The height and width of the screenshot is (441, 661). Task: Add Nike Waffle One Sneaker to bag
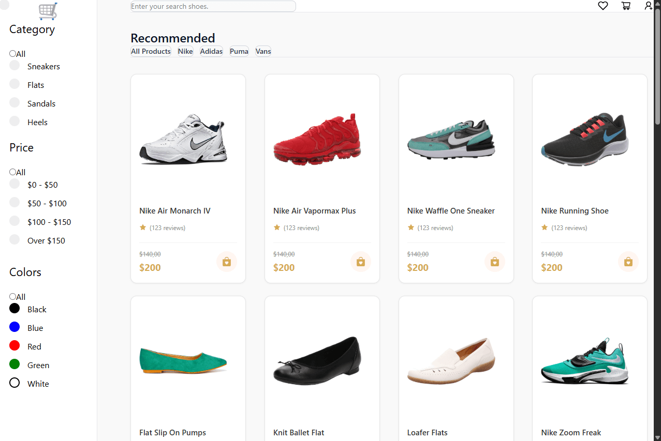(x=495, y=262)
